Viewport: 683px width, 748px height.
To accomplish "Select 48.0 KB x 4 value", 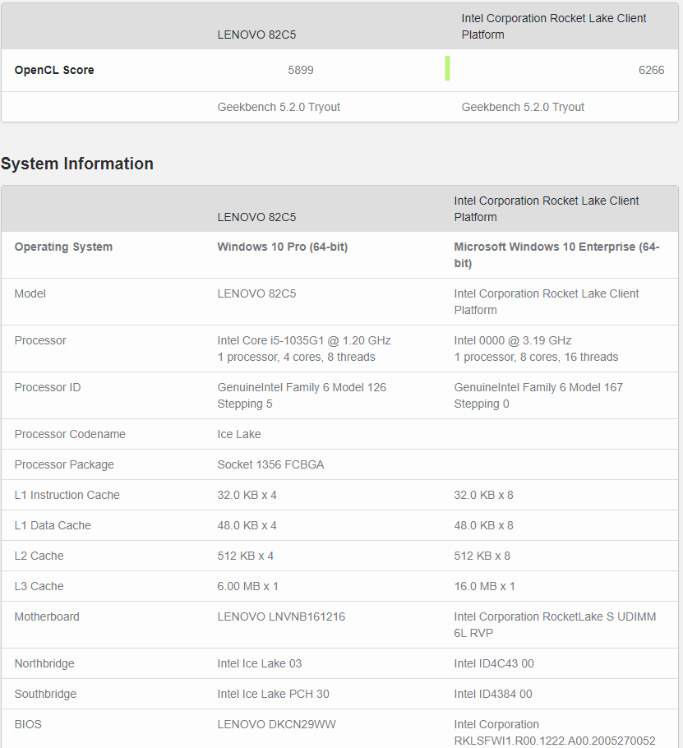I will point(247,526).
